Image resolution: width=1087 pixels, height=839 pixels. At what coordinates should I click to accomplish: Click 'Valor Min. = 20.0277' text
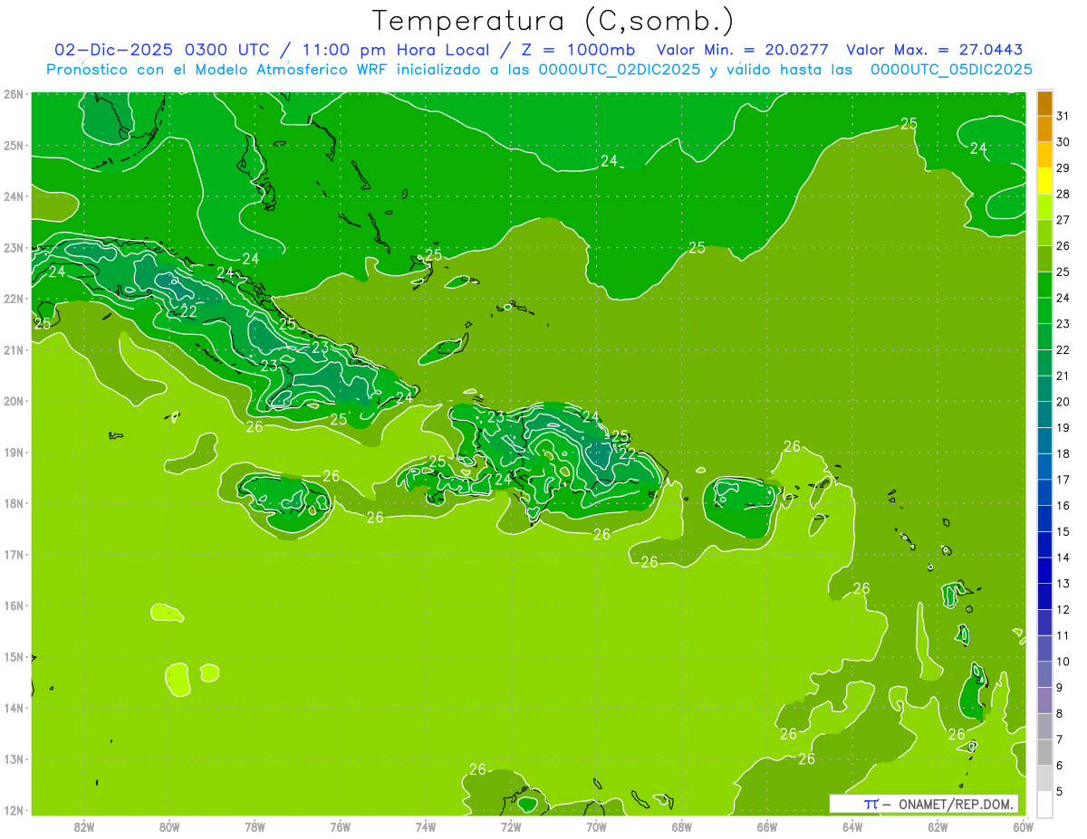(742, 50)
